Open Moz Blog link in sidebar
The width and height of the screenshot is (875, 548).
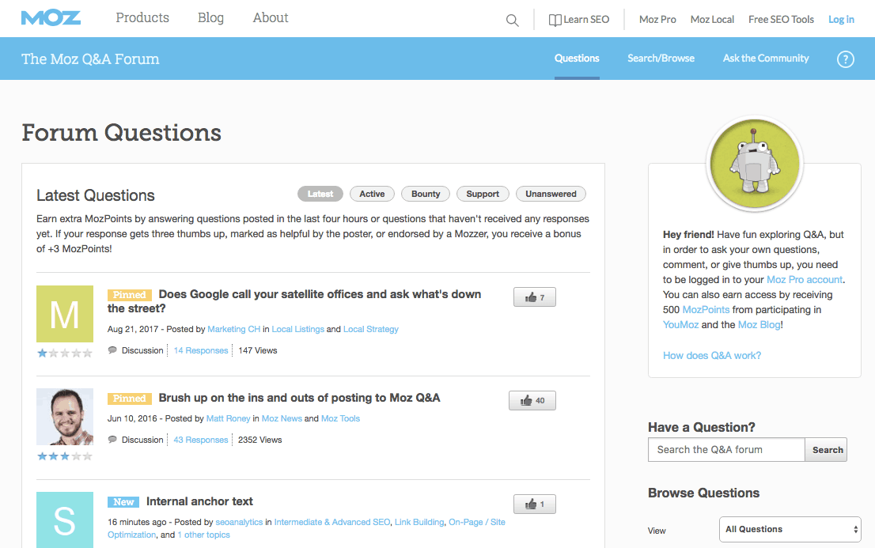point(759,325)
